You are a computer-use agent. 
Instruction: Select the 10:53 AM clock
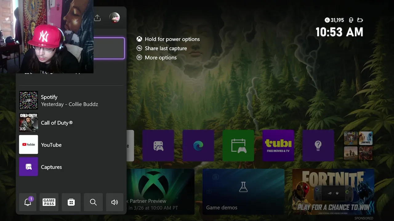click(340, 32)
